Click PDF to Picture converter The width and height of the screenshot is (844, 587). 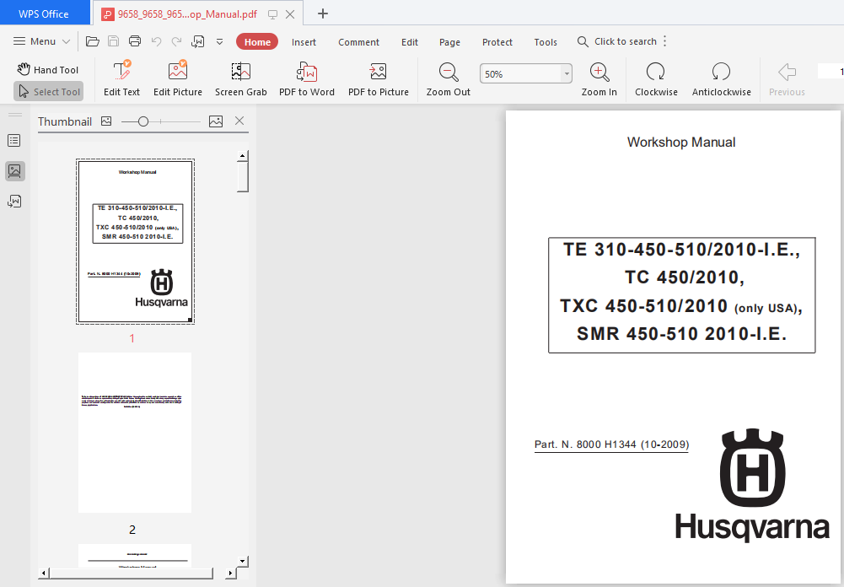tap(379, 78)
